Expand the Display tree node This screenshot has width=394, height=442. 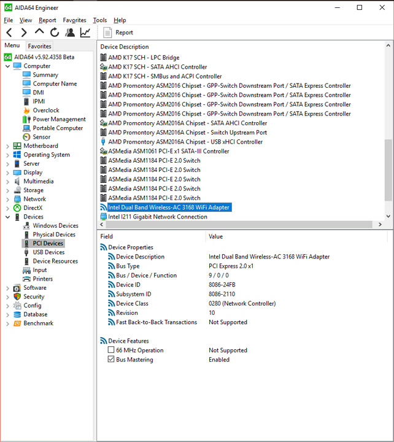pyautogui.click(x=7, y=173)
